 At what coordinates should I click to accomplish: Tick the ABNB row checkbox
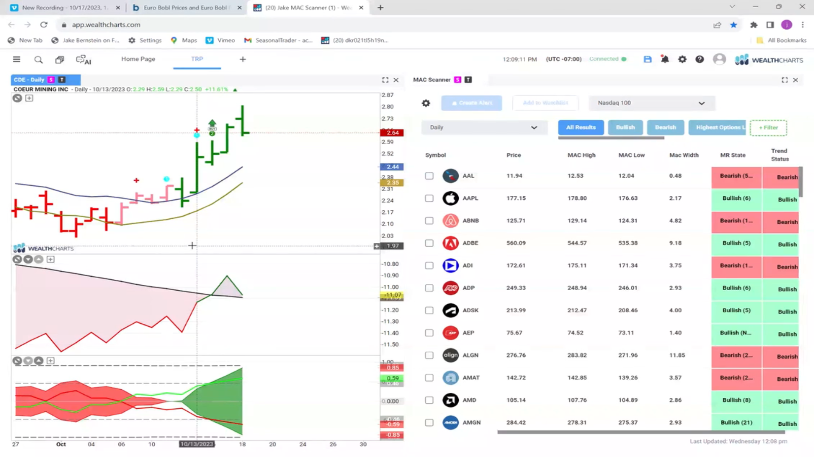(x=429, y=221)
